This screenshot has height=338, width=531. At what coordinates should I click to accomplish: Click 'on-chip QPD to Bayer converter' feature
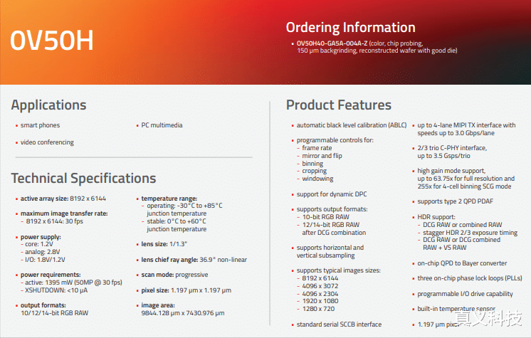(x=462, y=263)
